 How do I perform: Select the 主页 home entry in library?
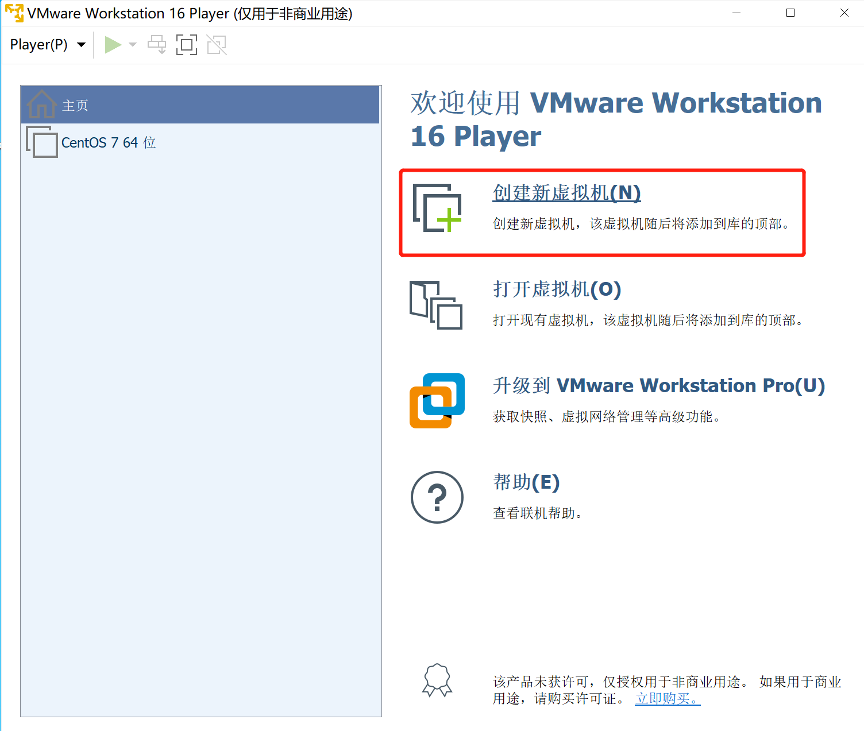click(200, 105)
